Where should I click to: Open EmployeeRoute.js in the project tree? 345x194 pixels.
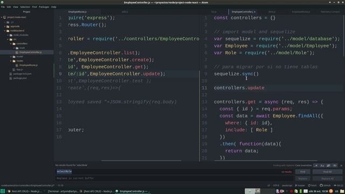(28, 65)
